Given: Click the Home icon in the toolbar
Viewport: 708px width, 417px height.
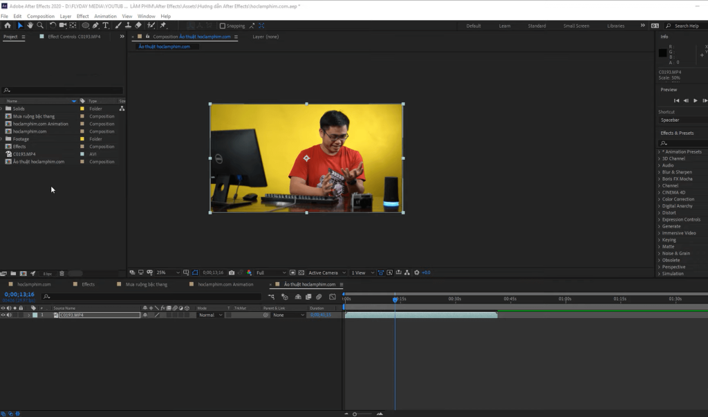Looking at the screenshot, I should pos(8,24).
